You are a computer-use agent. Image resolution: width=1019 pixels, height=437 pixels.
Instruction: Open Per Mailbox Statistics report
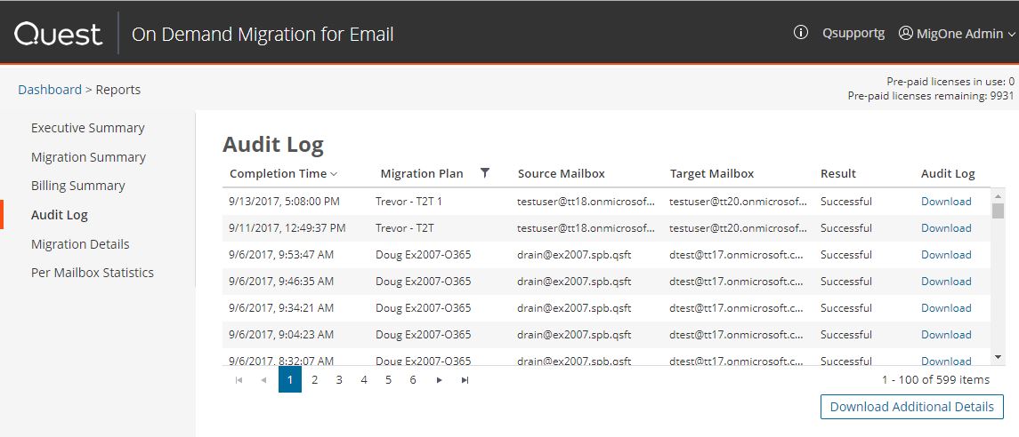pyautogui.click(x=93, y=273)
